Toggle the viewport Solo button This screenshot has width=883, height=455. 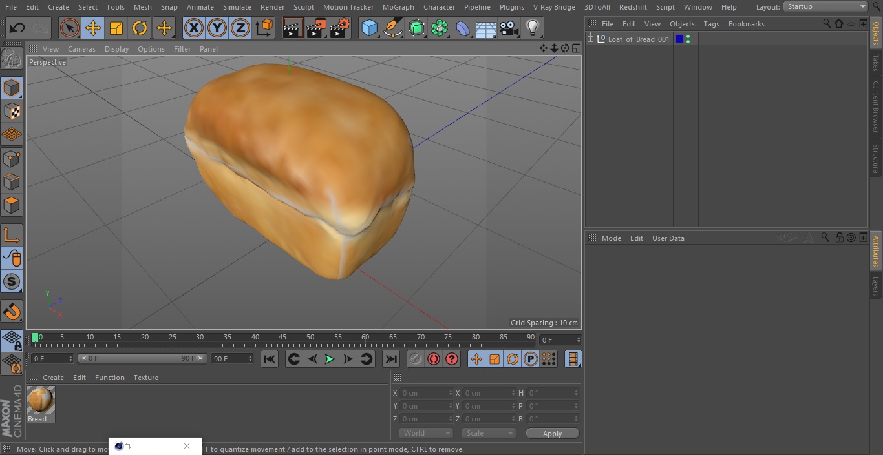[12, 281]
